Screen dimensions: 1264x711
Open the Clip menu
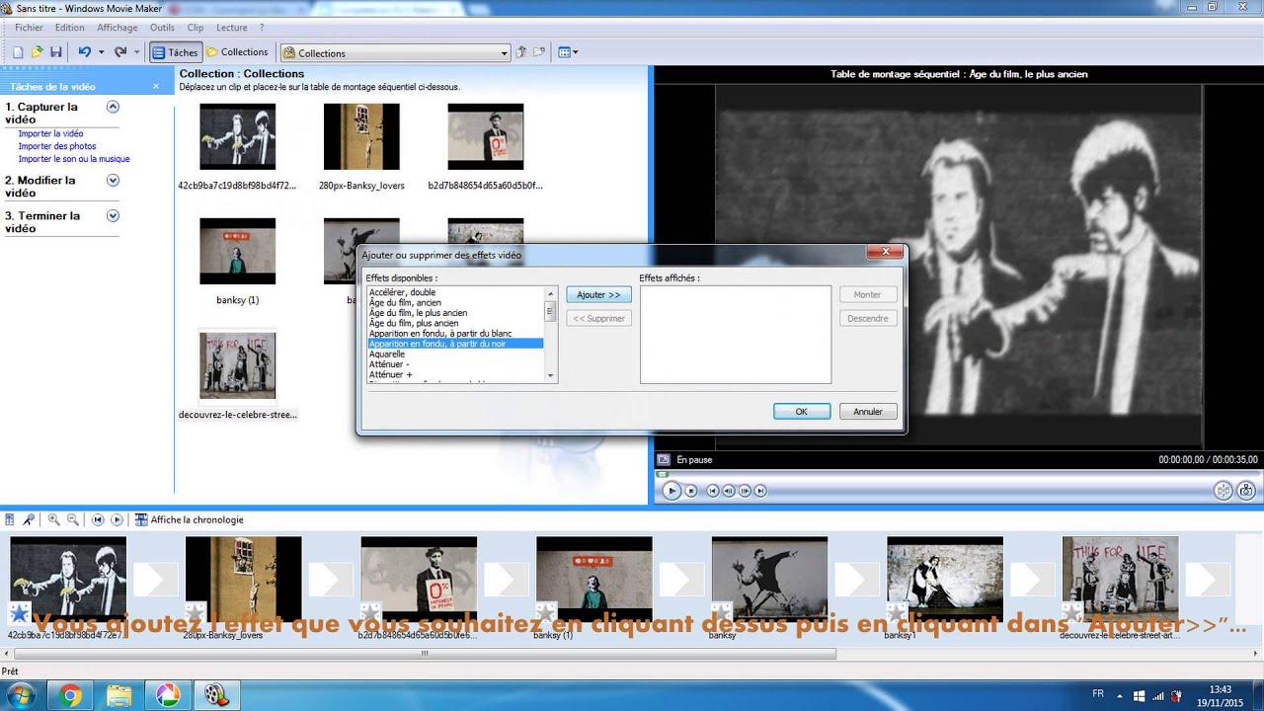point(196,28)
